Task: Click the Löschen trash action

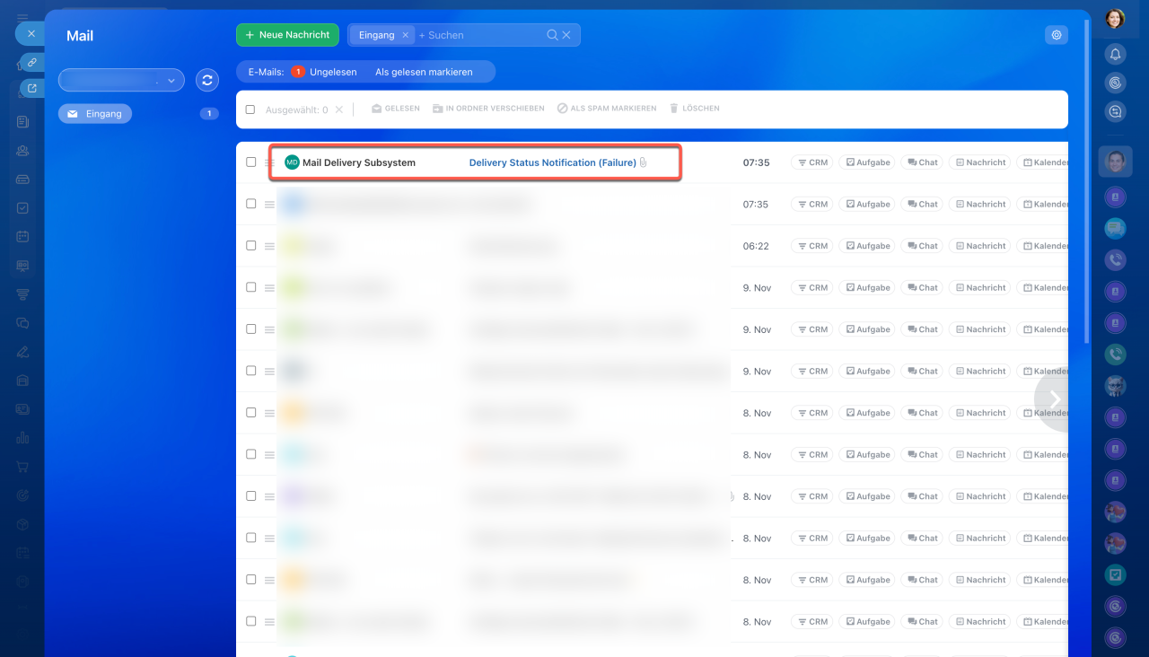Action: pos(694,109)
